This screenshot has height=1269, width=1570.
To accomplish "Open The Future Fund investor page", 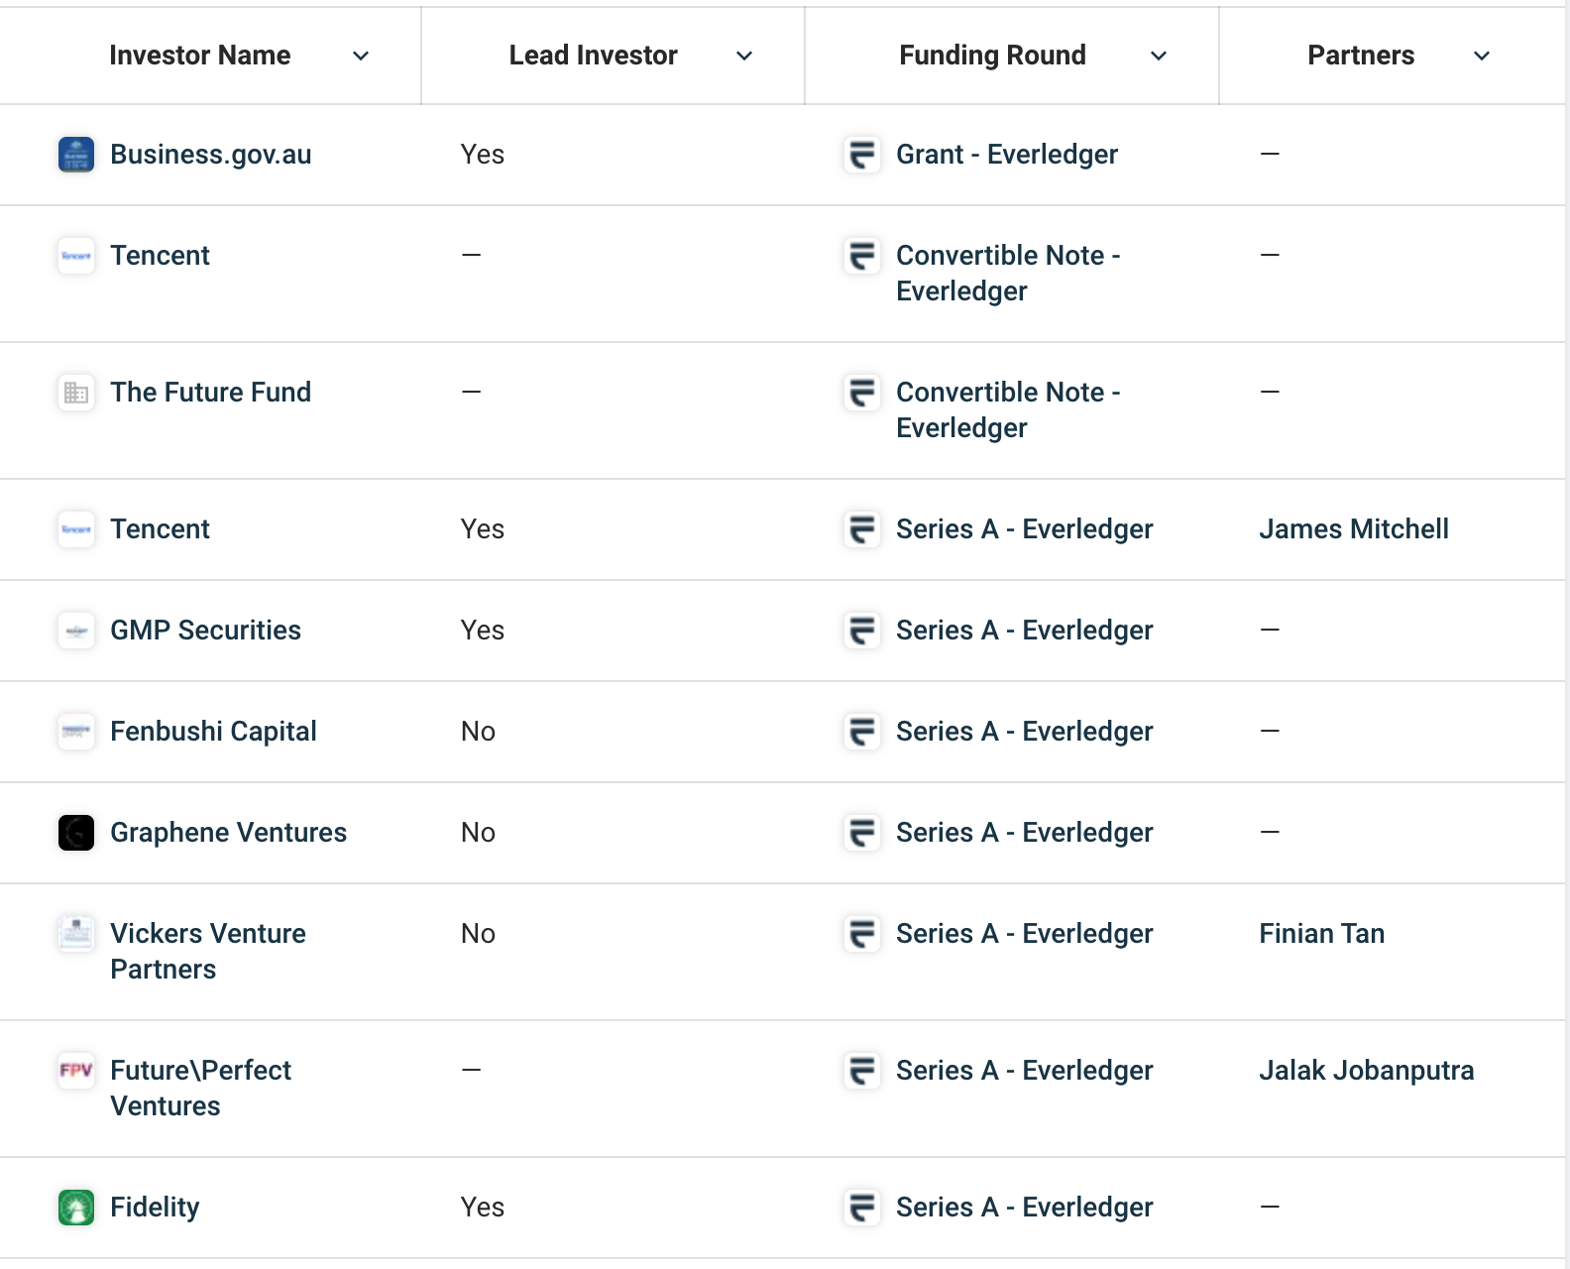I will point(210,393).
